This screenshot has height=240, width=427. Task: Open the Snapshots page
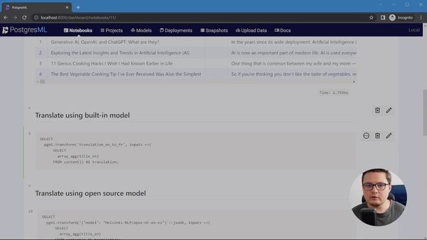(x=214, y=31)
